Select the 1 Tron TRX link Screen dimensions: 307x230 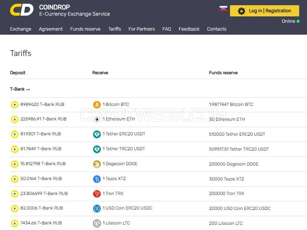tap(113, 193)
